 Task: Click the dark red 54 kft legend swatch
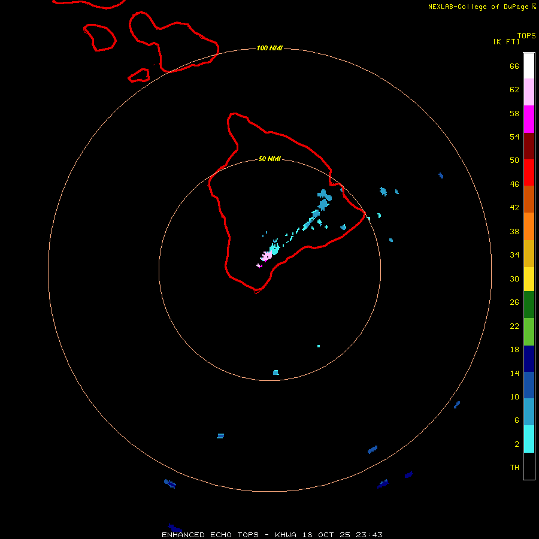pos(529,146)
